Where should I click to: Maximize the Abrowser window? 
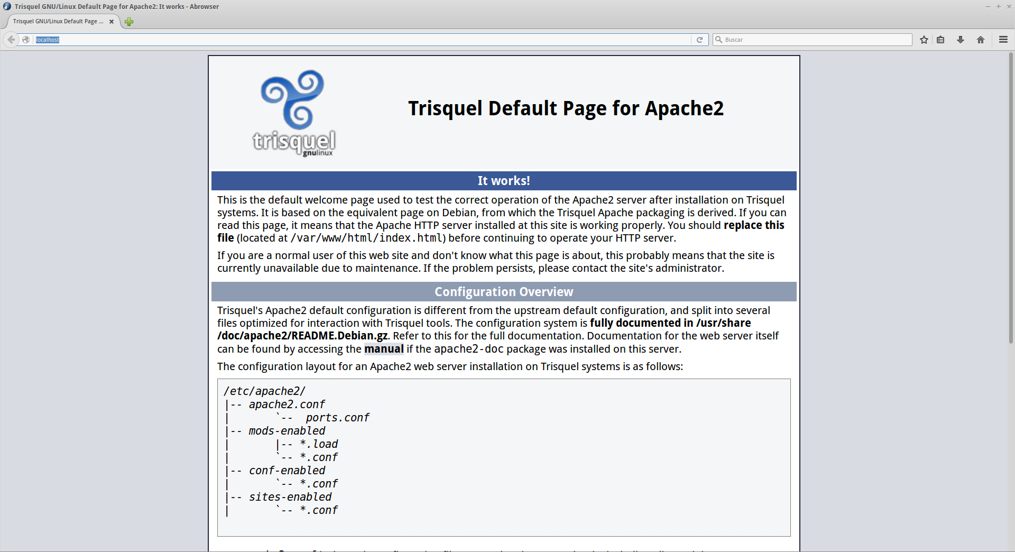(999, 6)
